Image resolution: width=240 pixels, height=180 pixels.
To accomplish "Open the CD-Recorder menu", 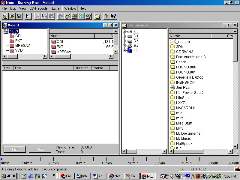I will click(39, 8).
